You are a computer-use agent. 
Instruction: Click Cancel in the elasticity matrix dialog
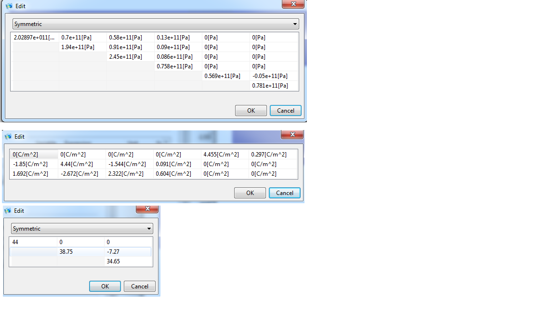coord(285,110)
